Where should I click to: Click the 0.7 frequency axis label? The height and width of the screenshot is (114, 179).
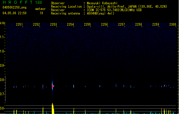pos(3,94)
